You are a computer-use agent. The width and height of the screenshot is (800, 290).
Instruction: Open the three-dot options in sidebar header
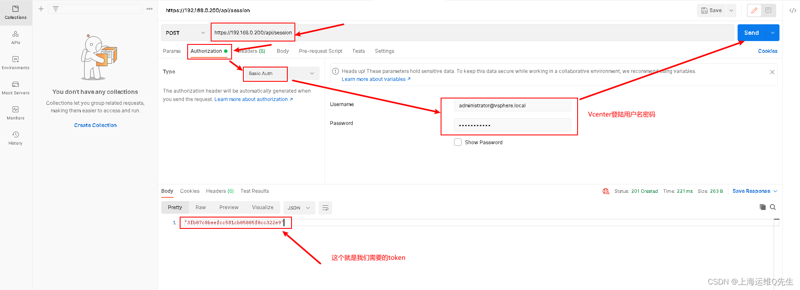[150, 9]
